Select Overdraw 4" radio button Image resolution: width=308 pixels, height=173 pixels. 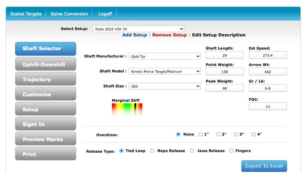click(254, 134)
